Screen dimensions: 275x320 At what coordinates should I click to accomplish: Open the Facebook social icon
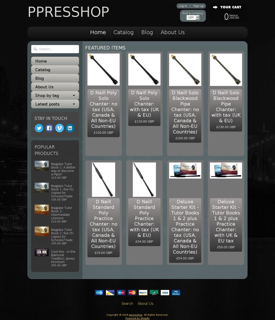click(x=49, y=128)
